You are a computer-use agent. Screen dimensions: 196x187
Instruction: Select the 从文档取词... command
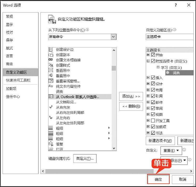pos(80,102)
